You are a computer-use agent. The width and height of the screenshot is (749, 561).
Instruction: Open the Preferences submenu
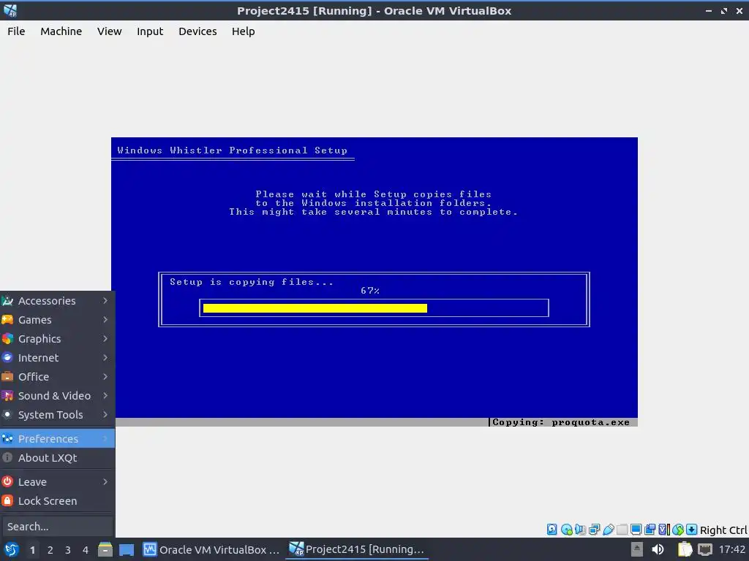point(57,439)
